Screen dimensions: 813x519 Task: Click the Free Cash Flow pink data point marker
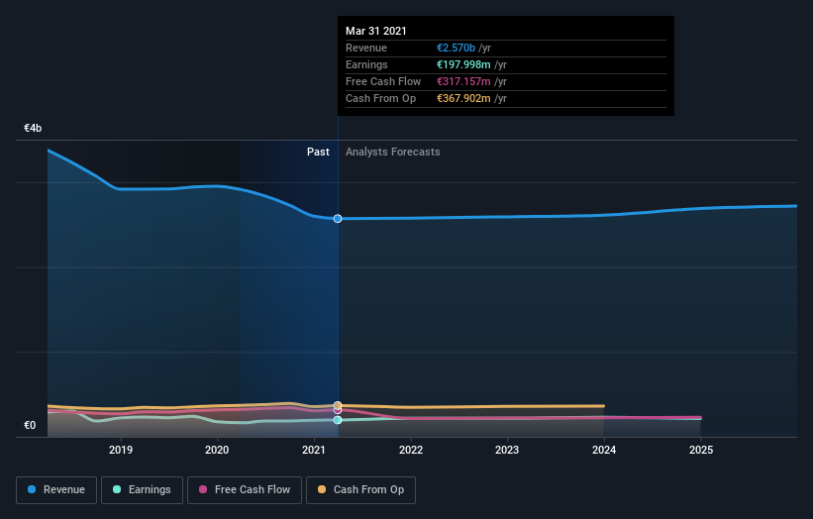pyautogui.click(x=338, y=411)
